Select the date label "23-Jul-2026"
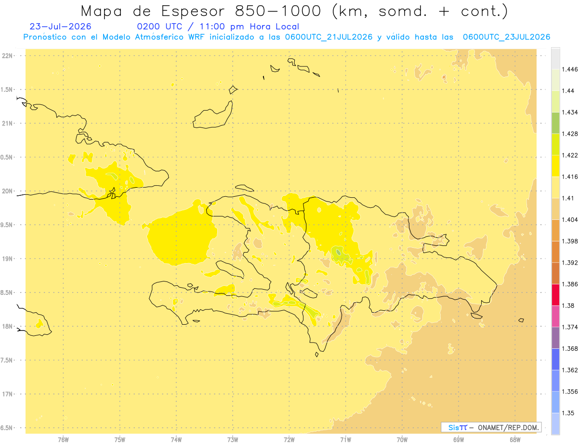The width and height of the screenshot is (578, 446). click(61, 26)
